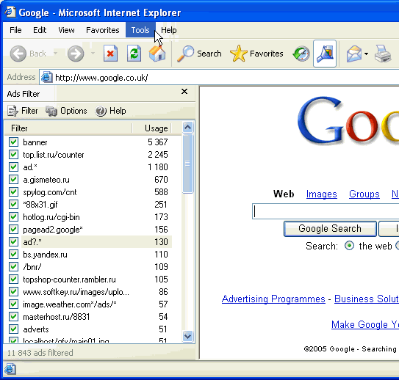Open the Images link on Google

click(322, 194)
